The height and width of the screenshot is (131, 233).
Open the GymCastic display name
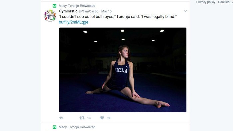(68, 11)
